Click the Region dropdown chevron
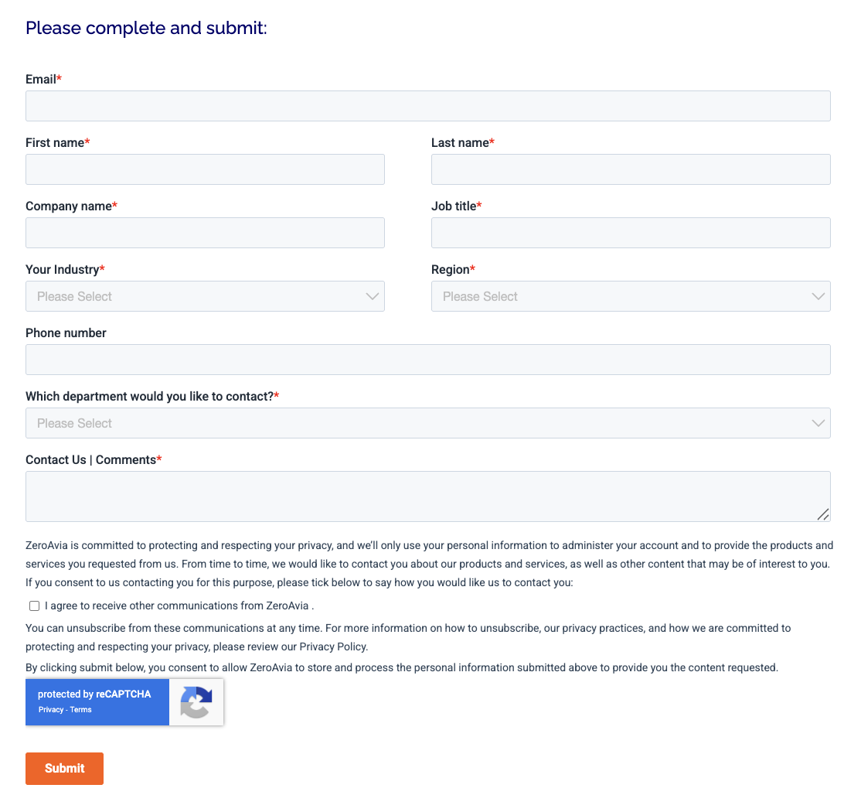This screenshot has height=812, width=861. click(x=818, y=296)
